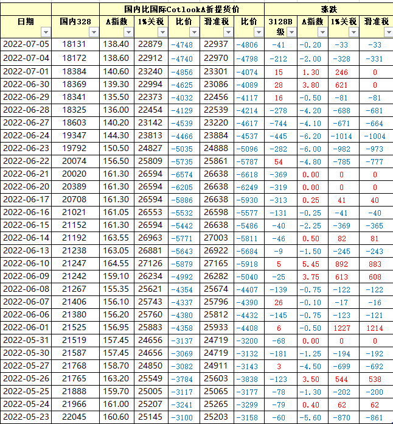Select the 比价 value -4748
This screenshot has height=424, width=393.
pyautogui.click(x=184, y=44)
